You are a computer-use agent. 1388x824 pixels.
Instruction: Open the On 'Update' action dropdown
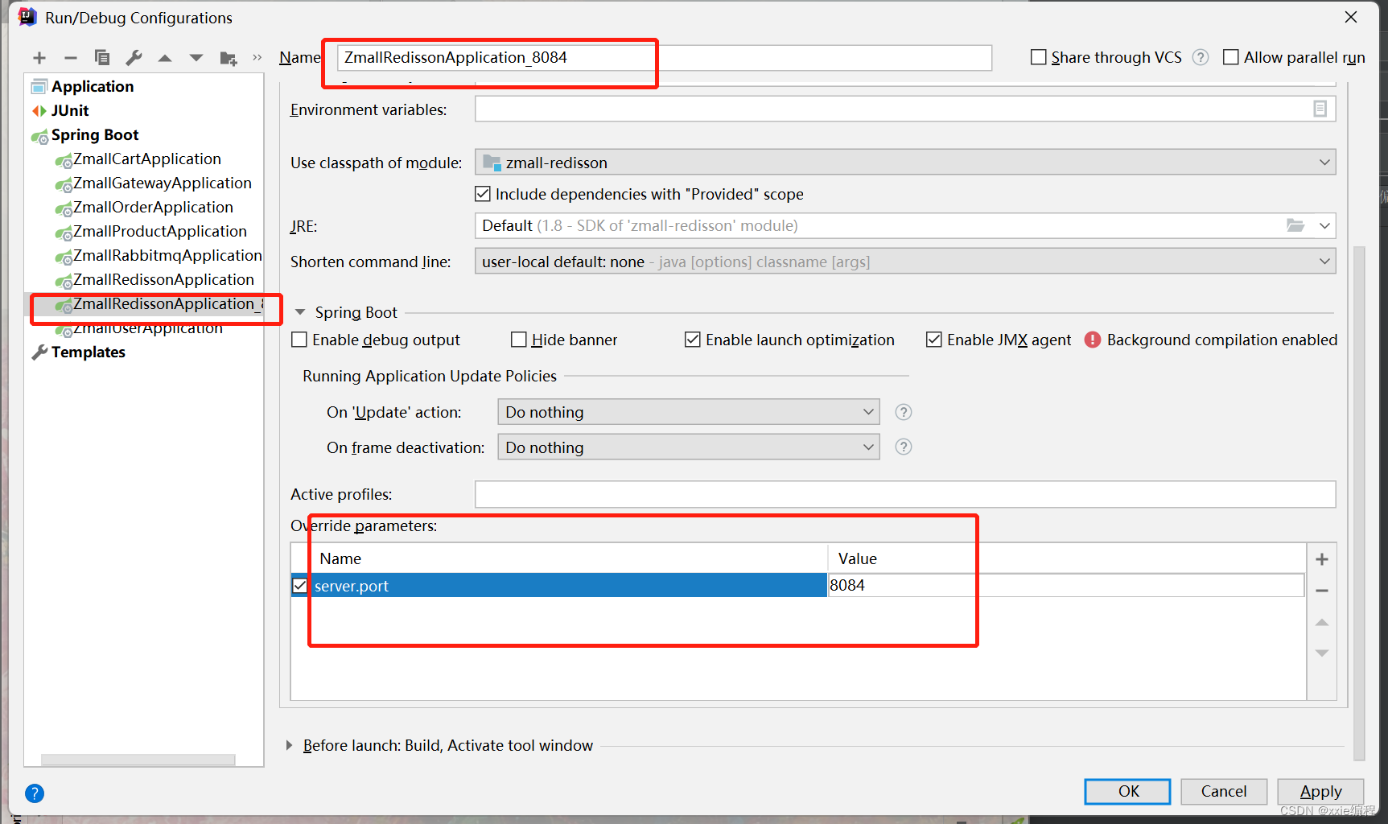(689, 412)
